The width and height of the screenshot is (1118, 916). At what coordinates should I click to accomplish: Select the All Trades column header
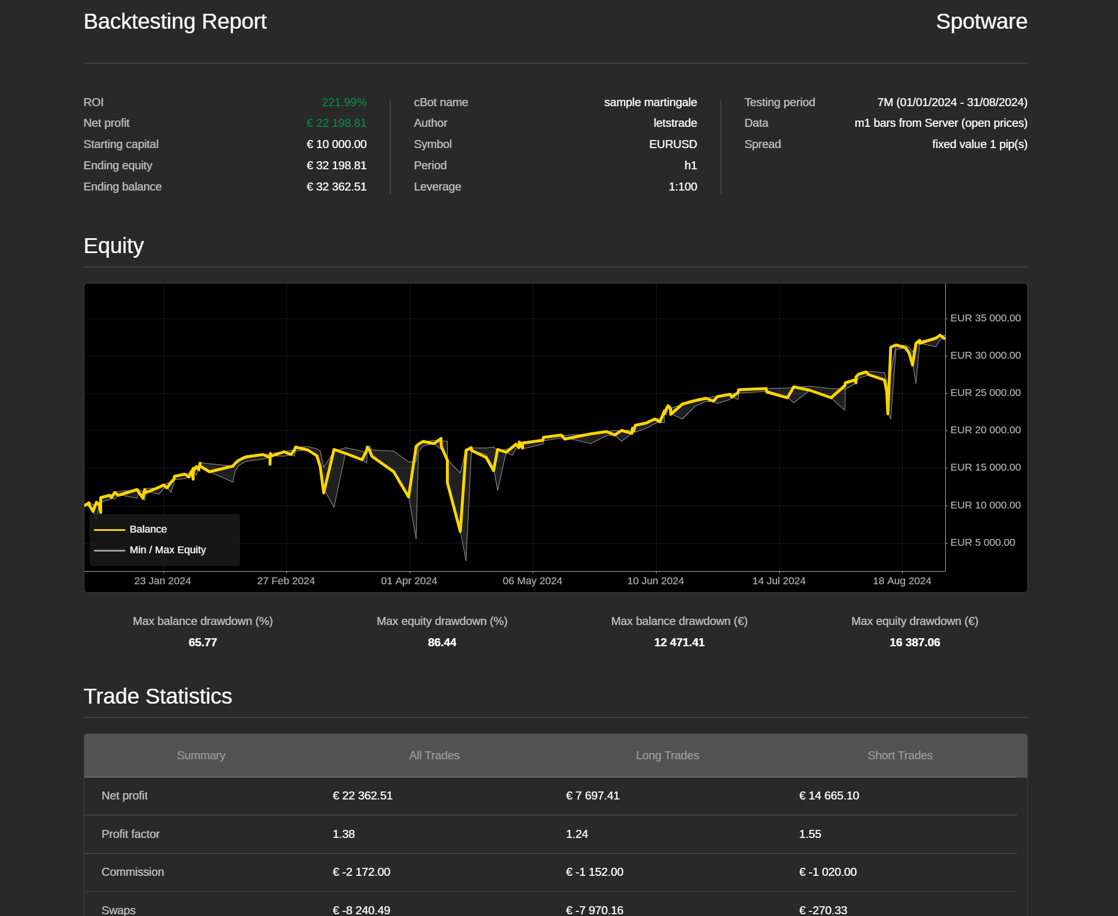[434, 755]
